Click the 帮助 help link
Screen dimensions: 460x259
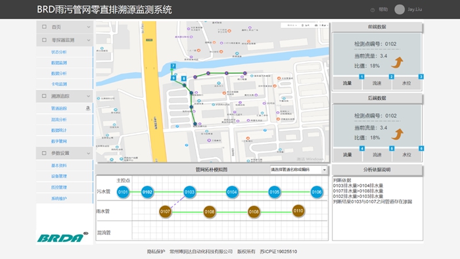pyautogui.click(x=383, y=9)
